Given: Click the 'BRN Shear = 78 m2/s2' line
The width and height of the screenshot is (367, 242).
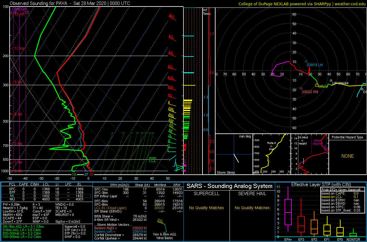Looking at the screenshot, I should click(x=120, y=216).
